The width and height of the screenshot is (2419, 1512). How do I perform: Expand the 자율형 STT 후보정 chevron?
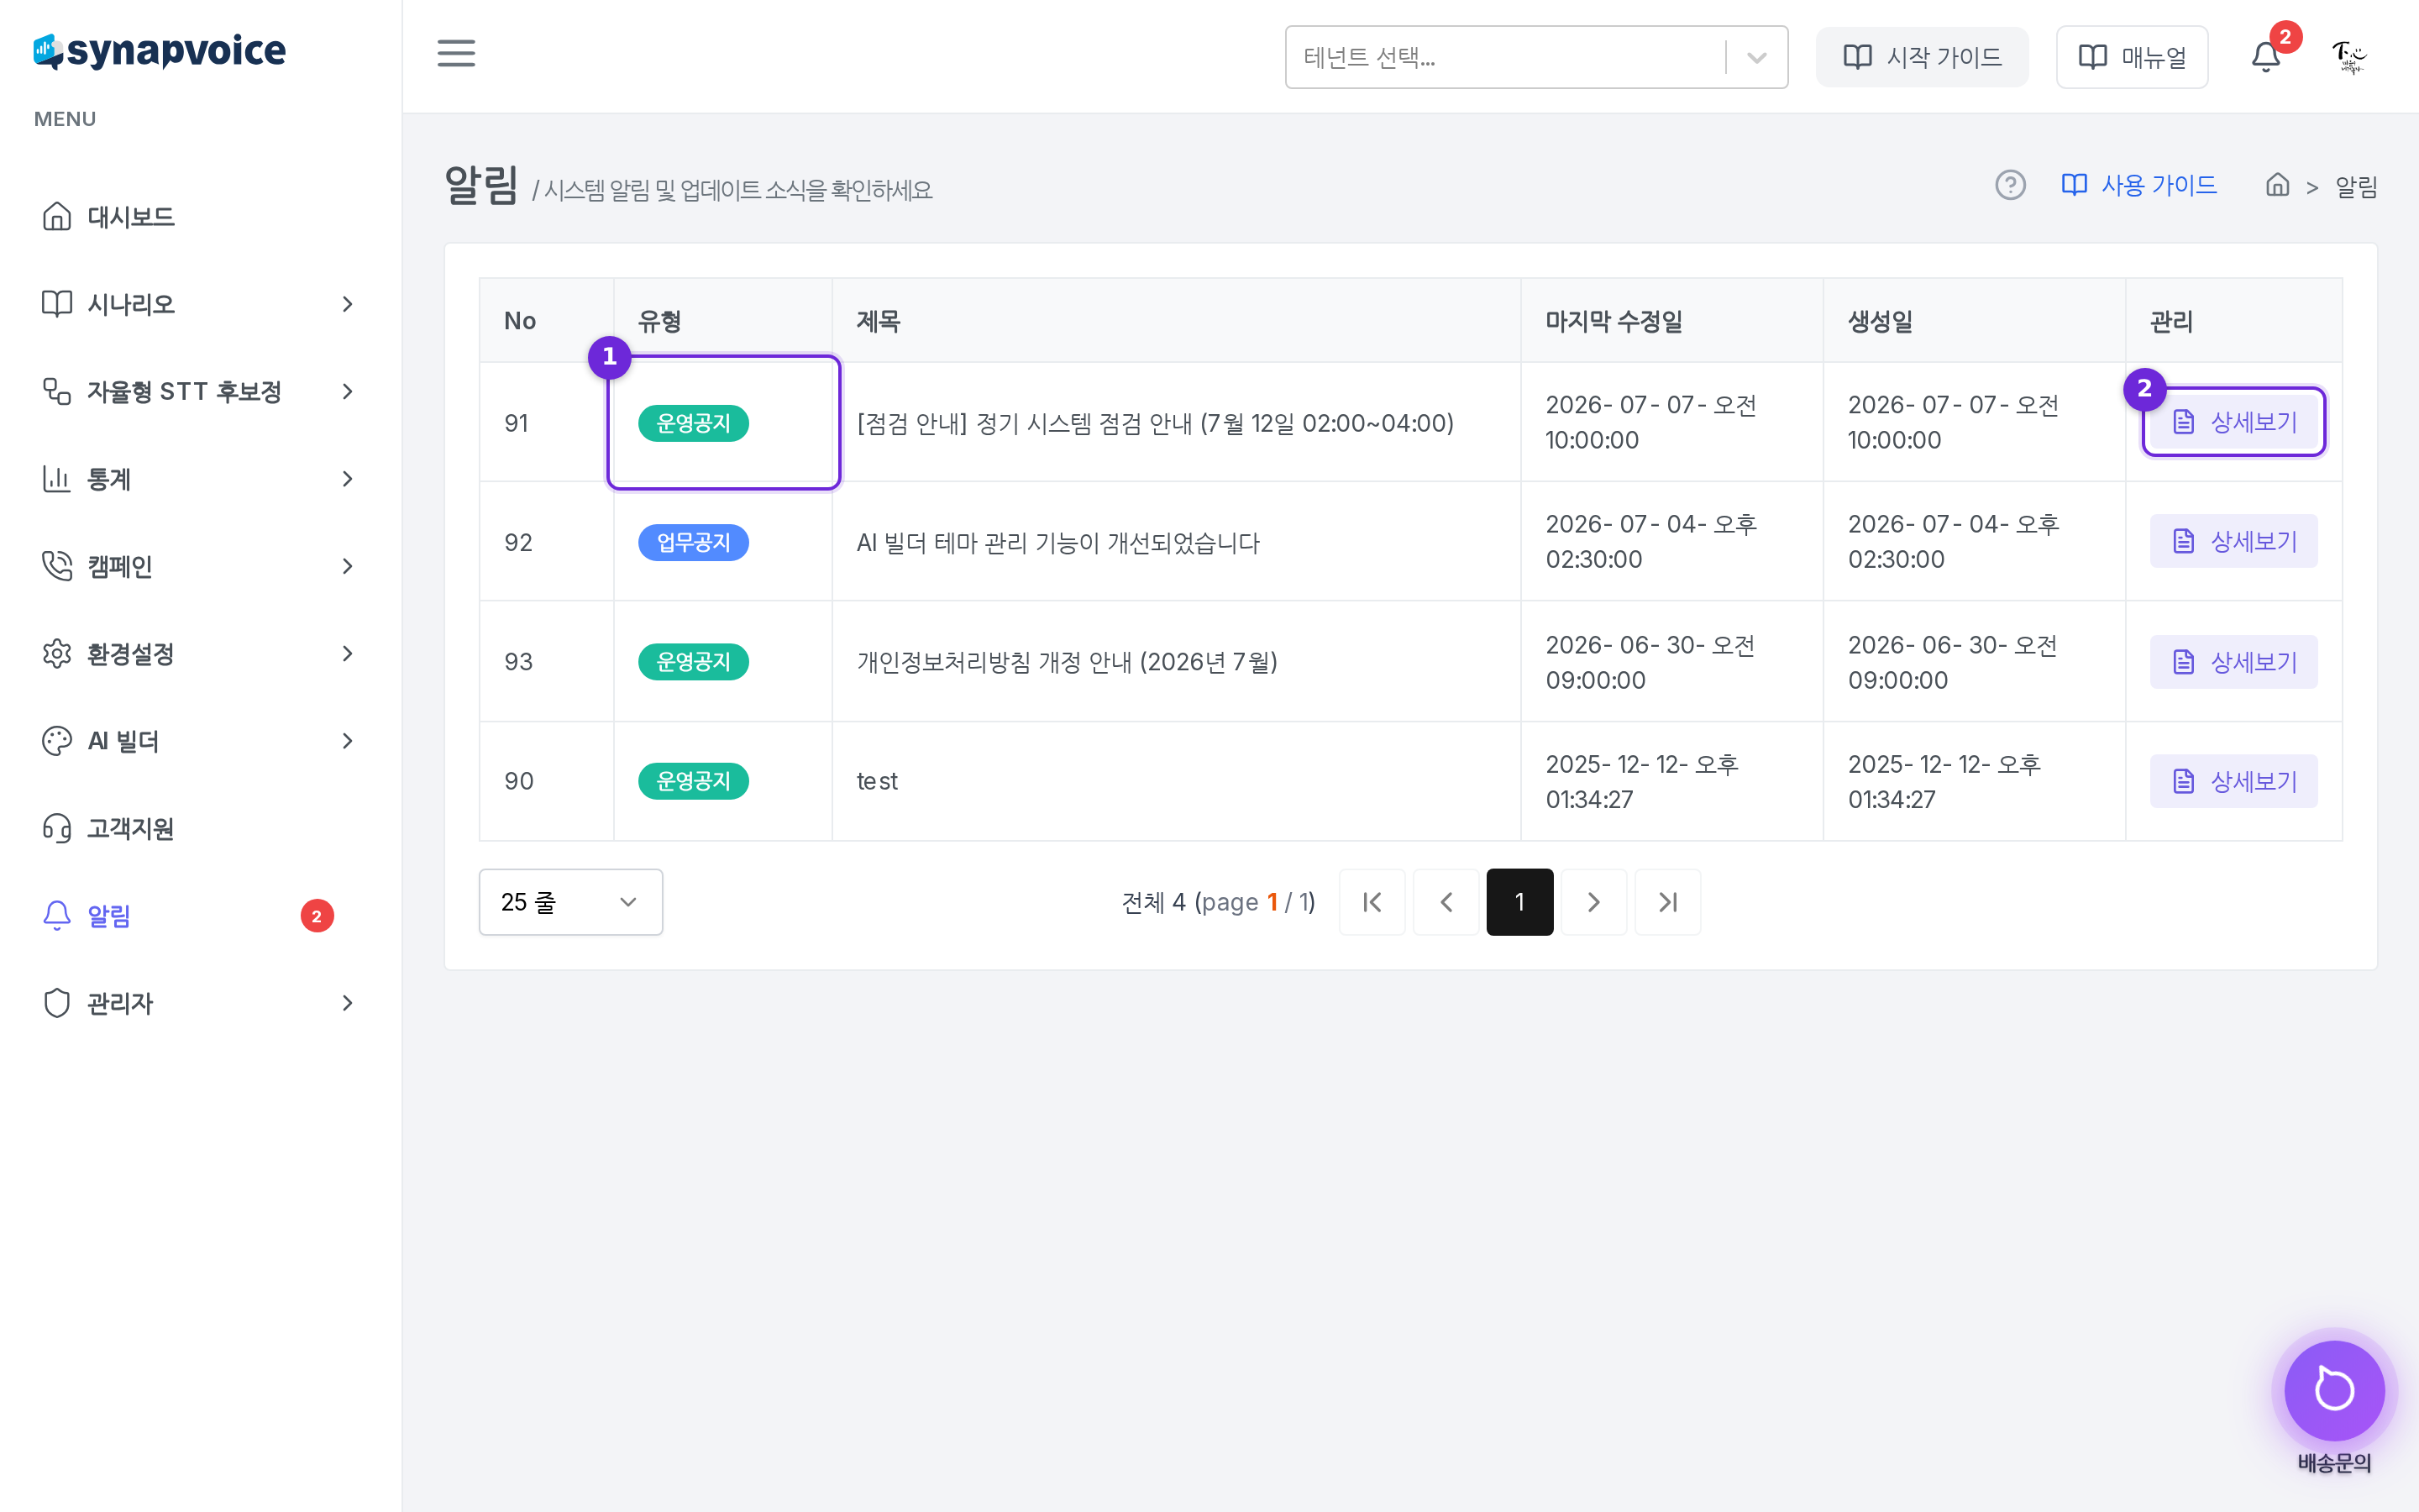[x=347, y=391]
